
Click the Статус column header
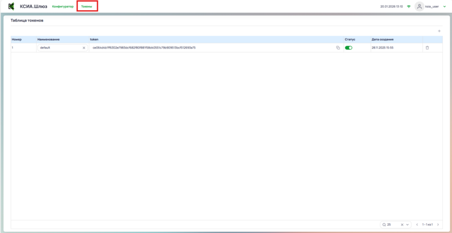[x=350, y=39]
